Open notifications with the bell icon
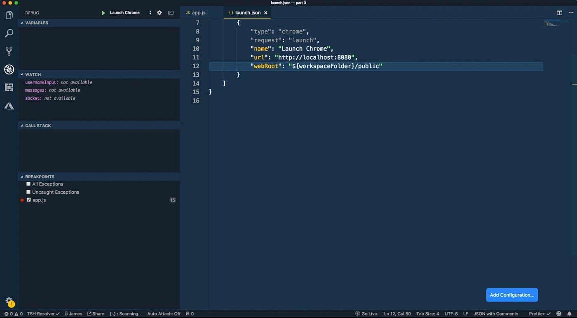This screenshot has height=318, width=577. [569, 314]
